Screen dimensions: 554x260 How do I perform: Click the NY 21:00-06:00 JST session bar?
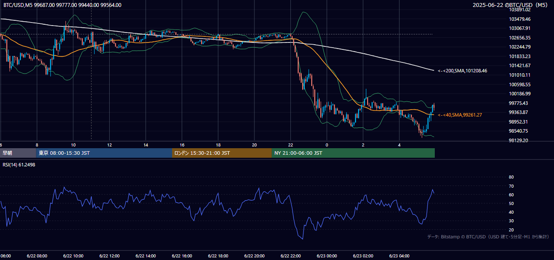tap(353, 153)
